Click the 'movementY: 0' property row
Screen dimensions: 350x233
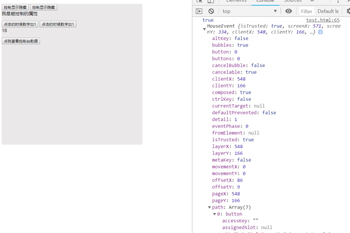pos(229,173)
